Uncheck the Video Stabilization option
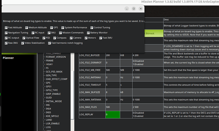Viewport: 219px width, 131px height. [23, 43]
